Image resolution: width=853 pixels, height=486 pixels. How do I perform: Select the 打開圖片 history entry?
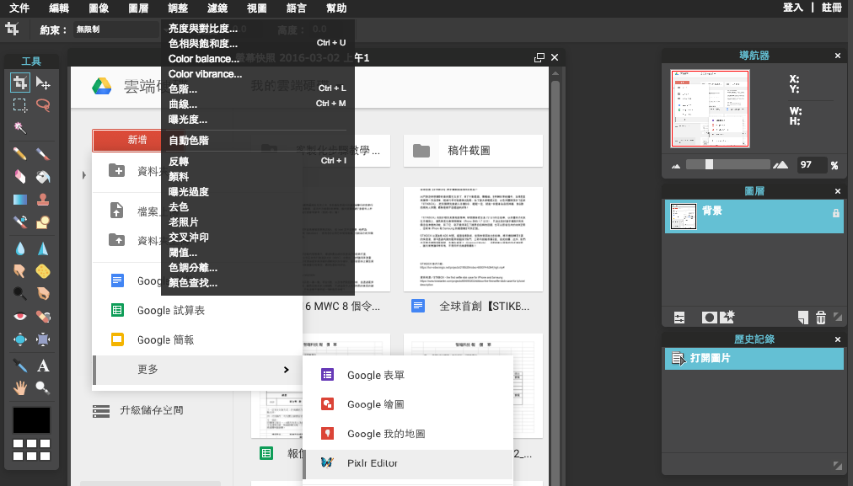pos(754,358)
